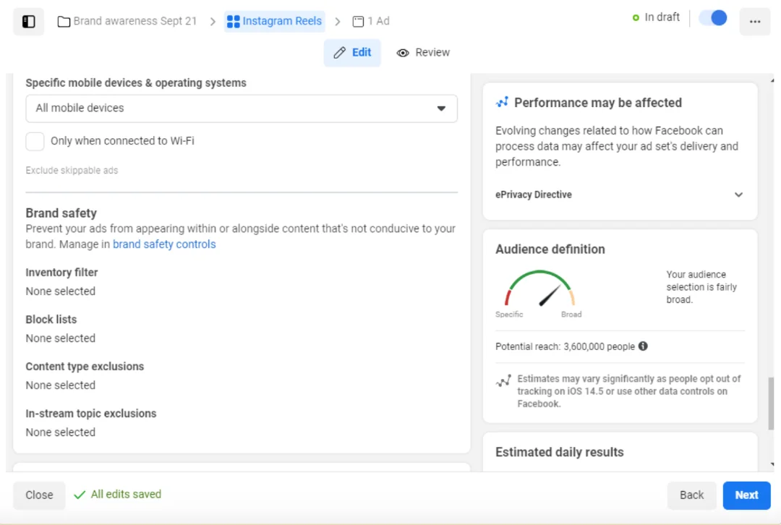Click the right panel scrollbar thumb

[x=771, y=404]
